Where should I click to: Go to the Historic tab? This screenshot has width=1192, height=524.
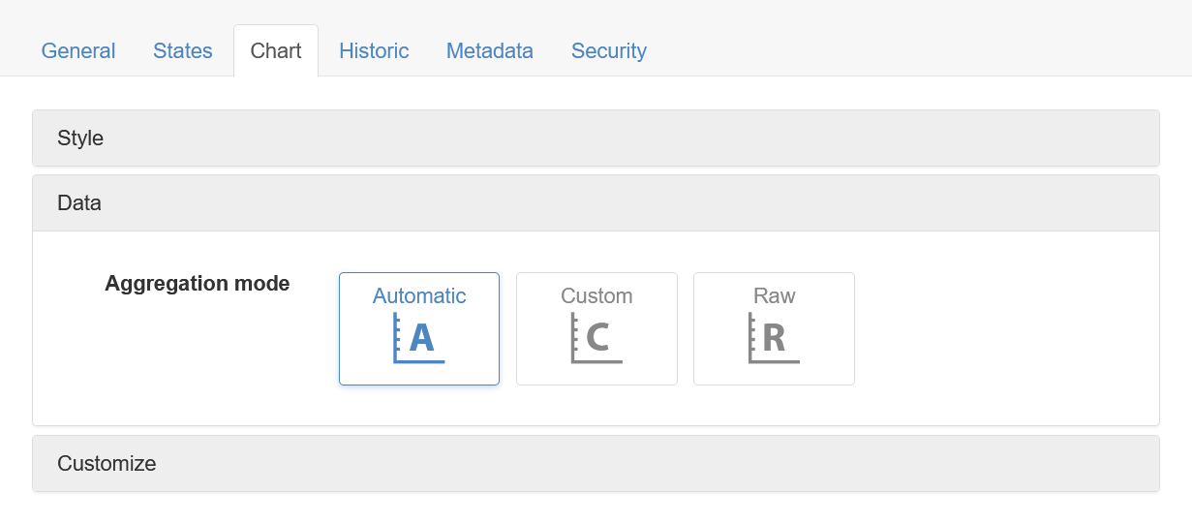[374, 50]
